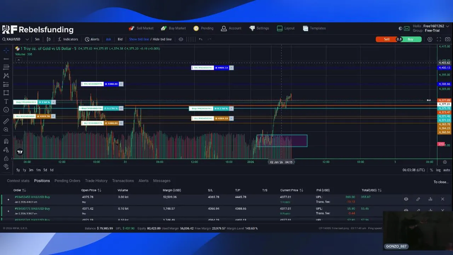453x255 pixels.
Task: Toggle the log scale option
Action: [438, 170]
